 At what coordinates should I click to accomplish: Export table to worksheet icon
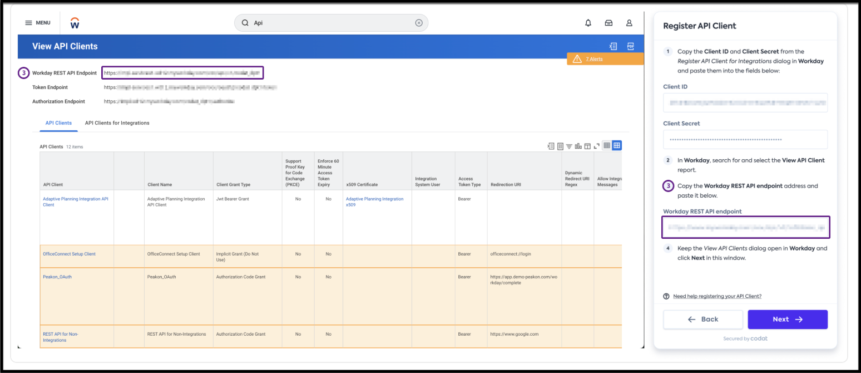[x=560, y=146]
